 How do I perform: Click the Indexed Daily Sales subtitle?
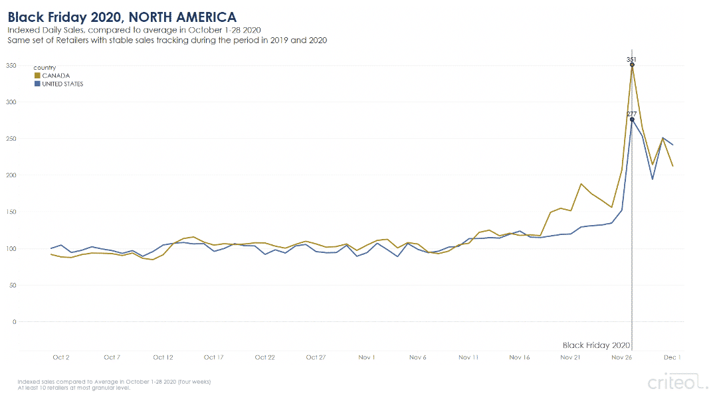click(x=134, y=30)
